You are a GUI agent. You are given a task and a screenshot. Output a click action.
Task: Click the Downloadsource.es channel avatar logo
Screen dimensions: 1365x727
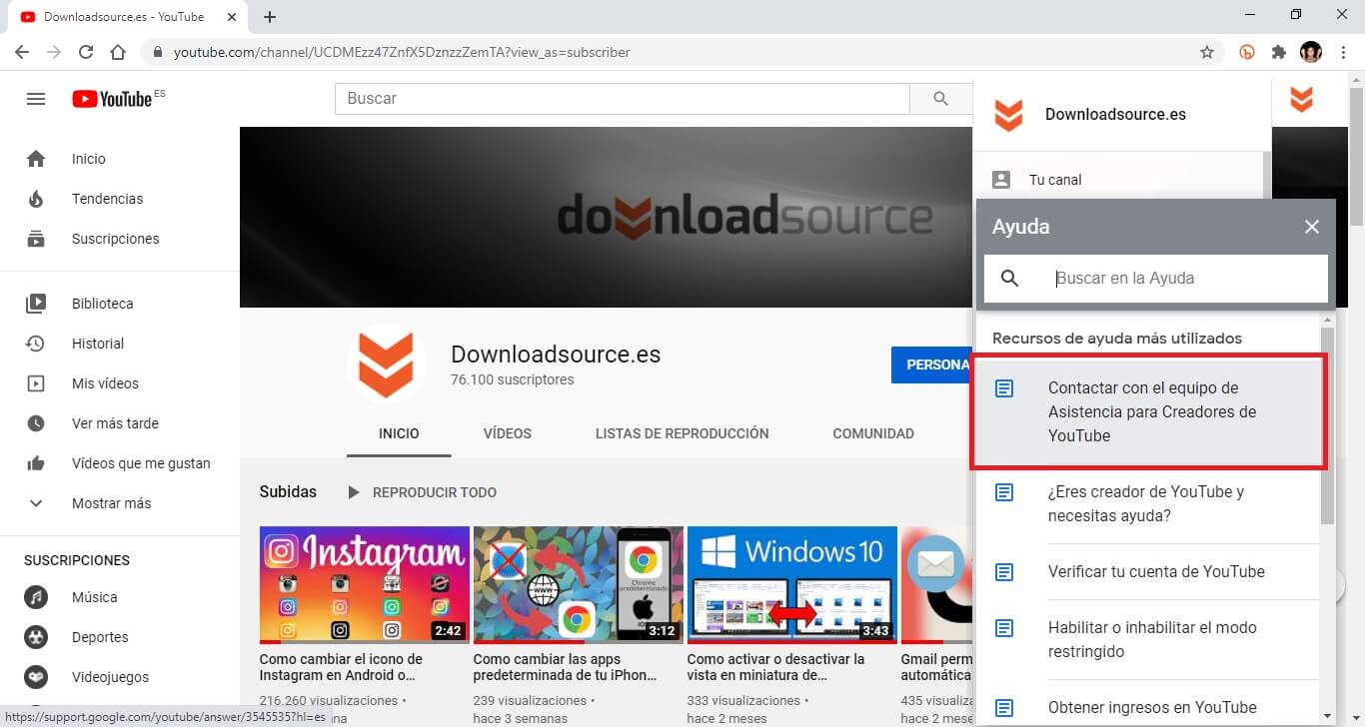click(x=387, y=363)
